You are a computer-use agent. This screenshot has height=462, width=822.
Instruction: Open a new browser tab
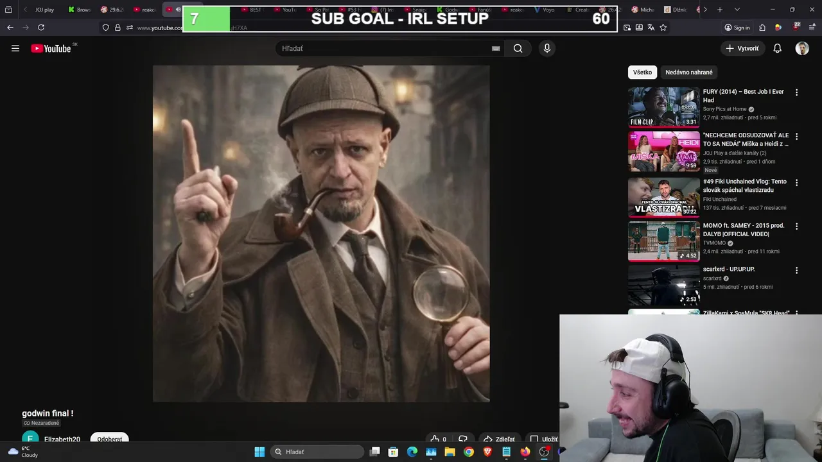pyautogui.click(x=720, y=10)
